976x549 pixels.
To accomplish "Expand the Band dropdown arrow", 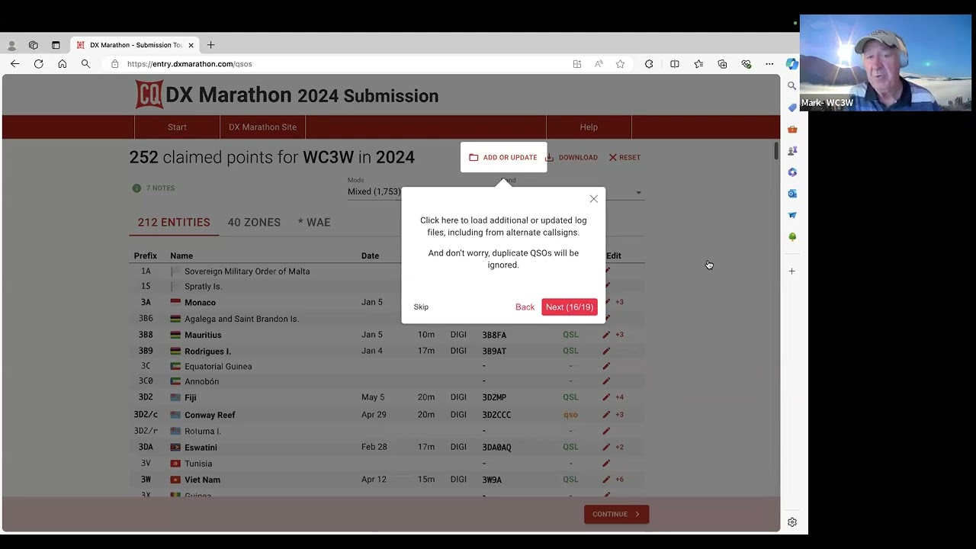I will (x=639, y=193).
